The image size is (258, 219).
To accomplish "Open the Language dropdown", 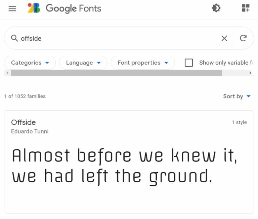I will (83, 63).
